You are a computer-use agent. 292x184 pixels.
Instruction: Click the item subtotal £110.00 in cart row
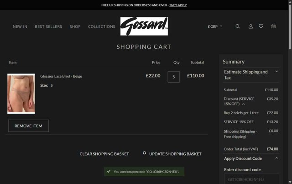click(196, 76)
